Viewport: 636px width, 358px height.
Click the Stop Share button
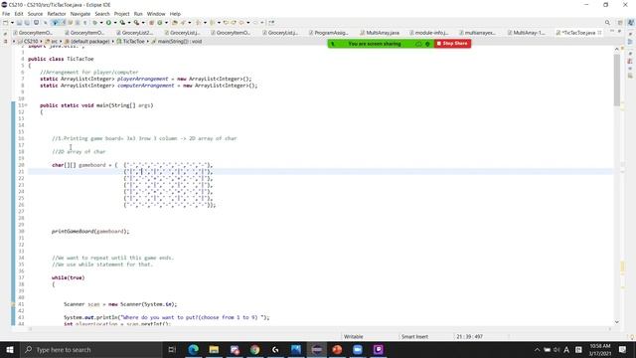coord(452,44)
